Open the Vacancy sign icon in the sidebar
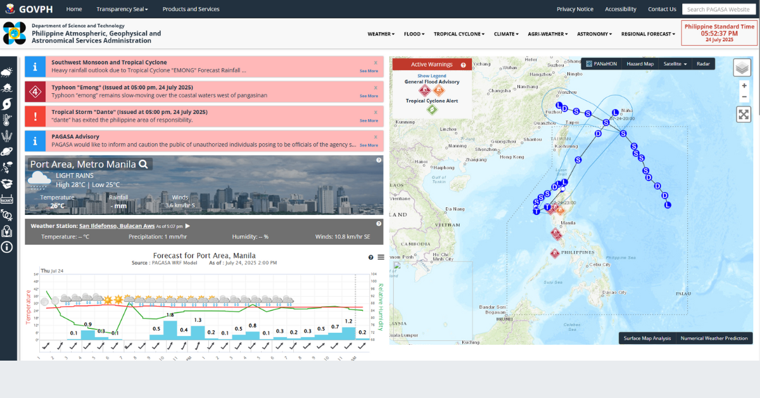 click(x=7, y=200)
